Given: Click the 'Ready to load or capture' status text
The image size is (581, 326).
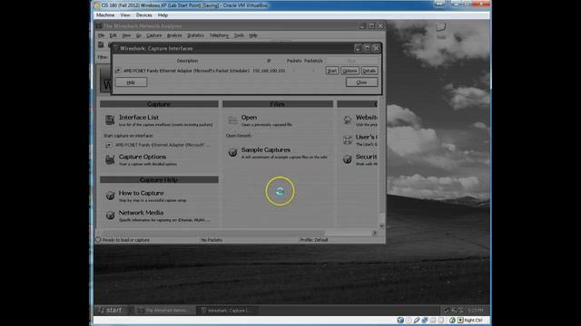Looking at the screenshot, I should [x=125, y=240].
